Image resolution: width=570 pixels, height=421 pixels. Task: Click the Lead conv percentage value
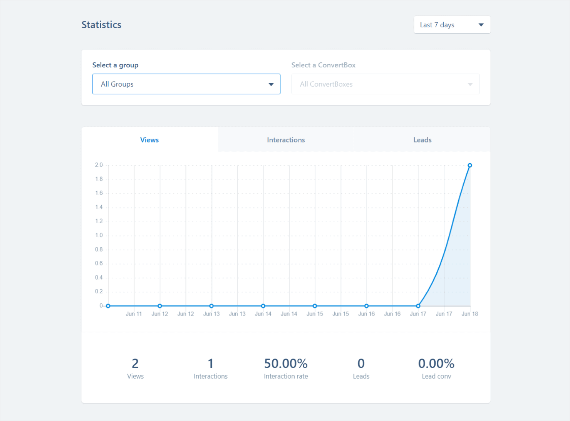tap(436, 363)
